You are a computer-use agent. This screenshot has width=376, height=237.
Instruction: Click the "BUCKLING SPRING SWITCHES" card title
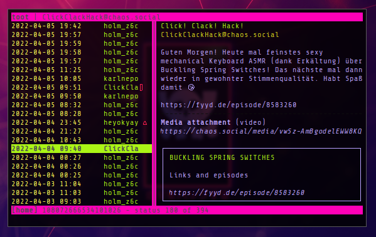pyautogui.click(x=222, y=157)
